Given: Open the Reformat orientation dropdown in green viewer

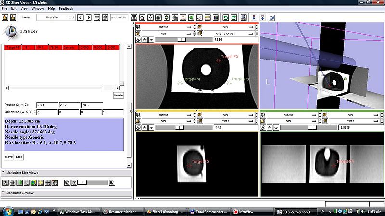Looking at the screenshot, I should [292, 115].
